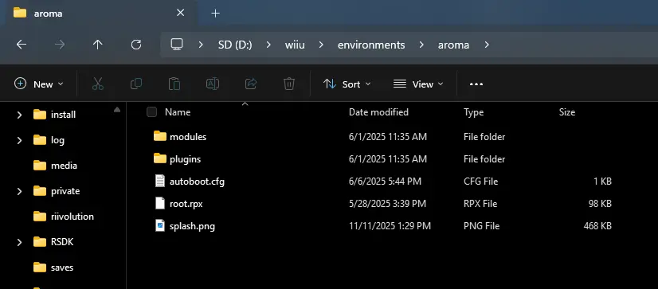Expand the install folder tree node
The image size is (658, 289).
pos(19,115)
